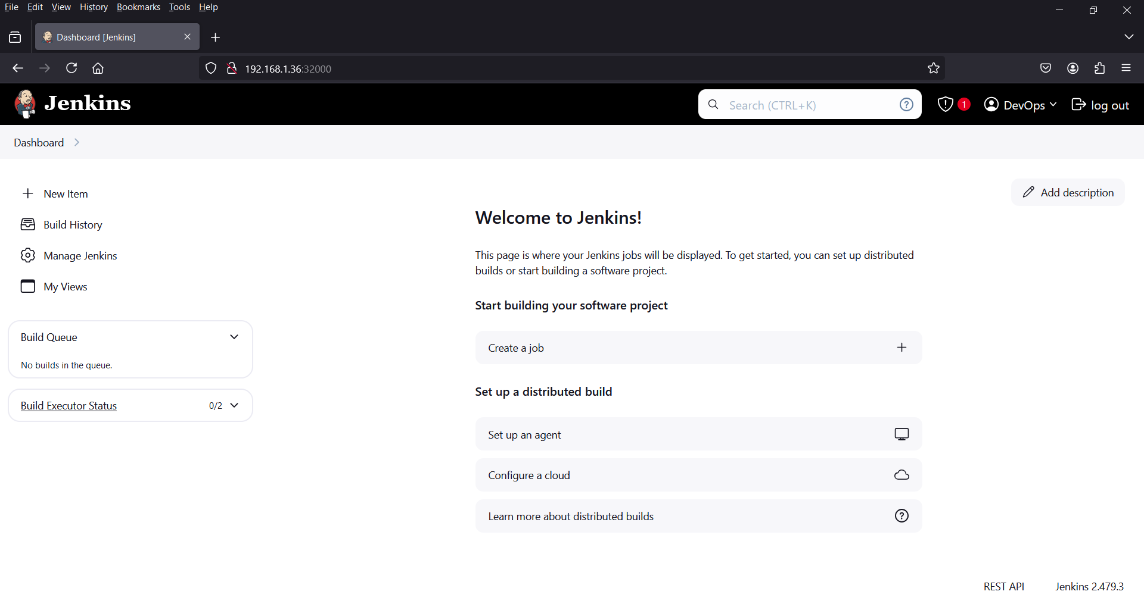Image resolution: width=1144 pixels, height=607 pixels.
Task: Click the log out icon
Action: pos(1078,105)
